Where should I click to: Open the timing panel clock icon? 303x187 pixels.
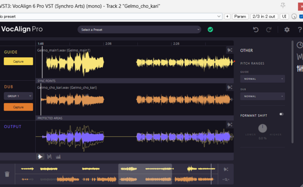[300, 45]
